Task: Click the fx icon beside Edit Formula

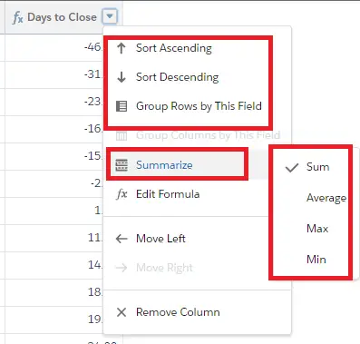Action: (122, 194)
